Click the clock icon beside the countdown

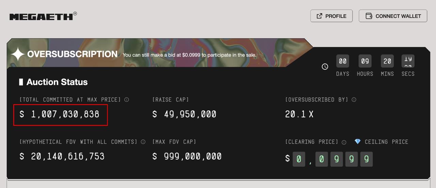pos(325,66)
